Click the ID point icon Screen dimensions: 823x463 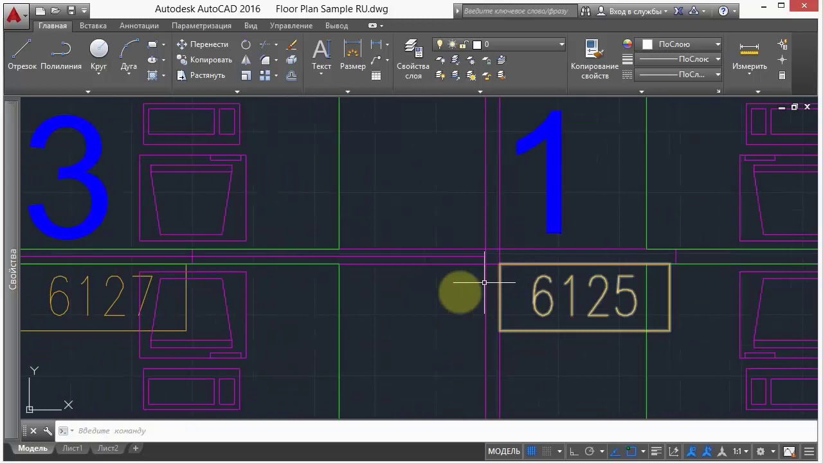[782, 60]
